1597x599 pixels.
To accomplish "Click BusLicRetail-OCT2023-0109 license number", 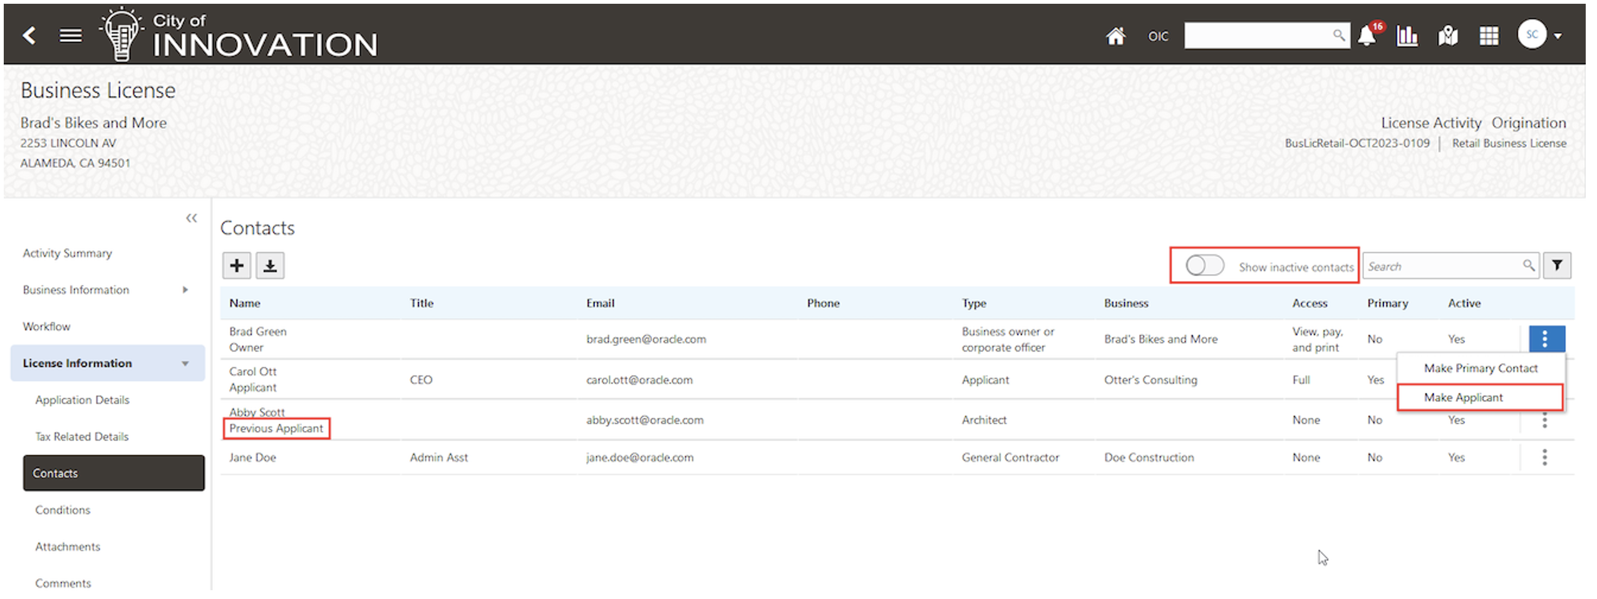I will click(x=1357, y=143).
